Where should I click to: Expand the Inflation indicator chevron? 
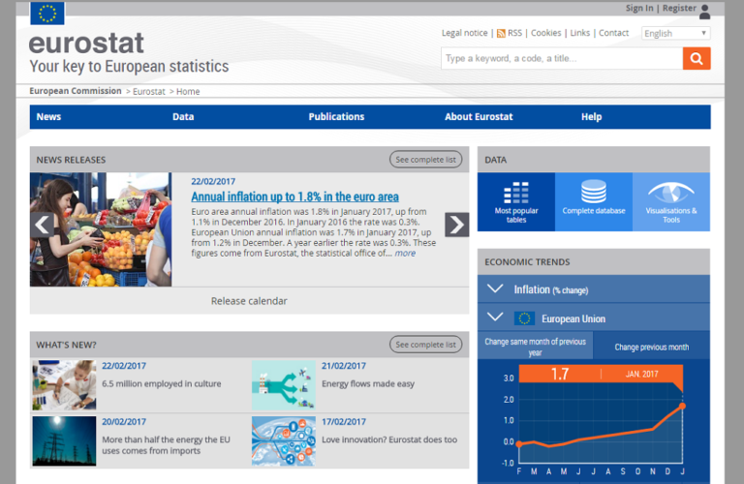[x=495, y=288]
